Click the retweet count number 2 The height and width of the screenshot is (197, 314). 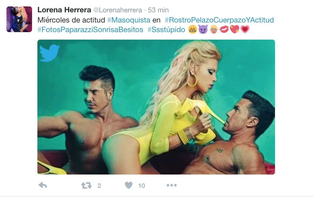[x=99, y=186]
